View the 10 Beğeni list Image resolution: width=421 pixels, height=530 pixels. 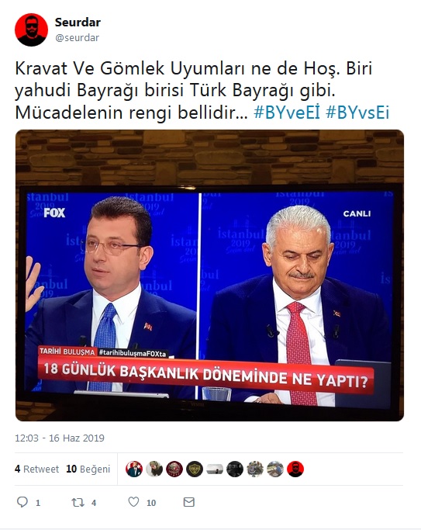88,469
